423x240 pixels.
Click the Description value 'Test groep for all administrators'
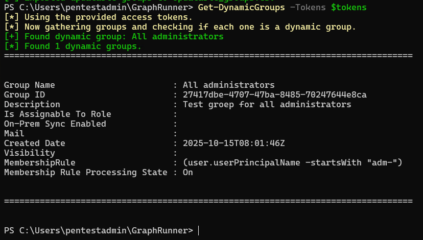267,105
